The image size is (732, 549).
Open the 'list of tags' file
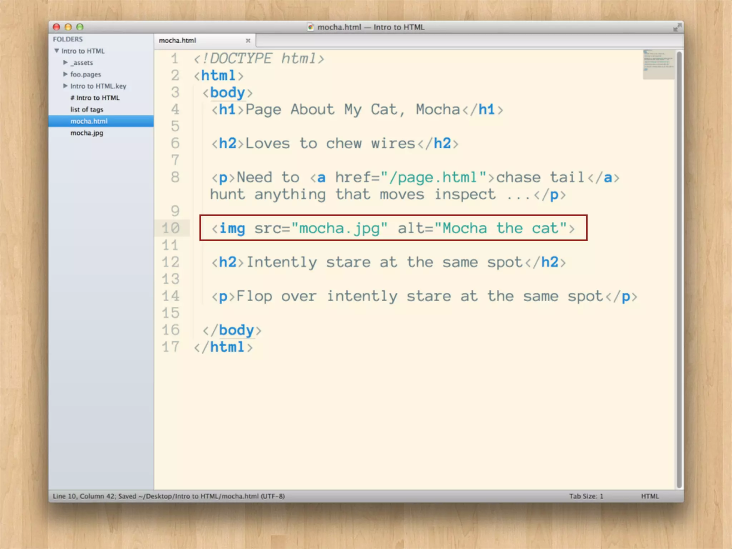tap(87, 110)
